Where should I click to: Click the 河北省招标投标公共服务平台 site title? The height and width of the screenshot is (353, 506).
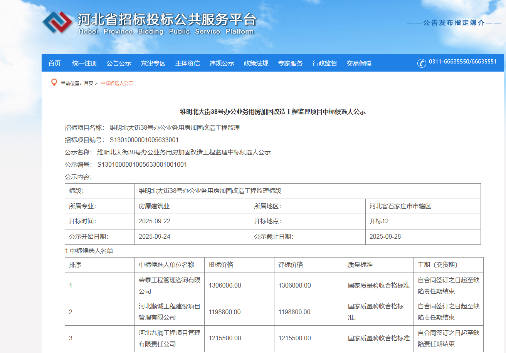166,19
